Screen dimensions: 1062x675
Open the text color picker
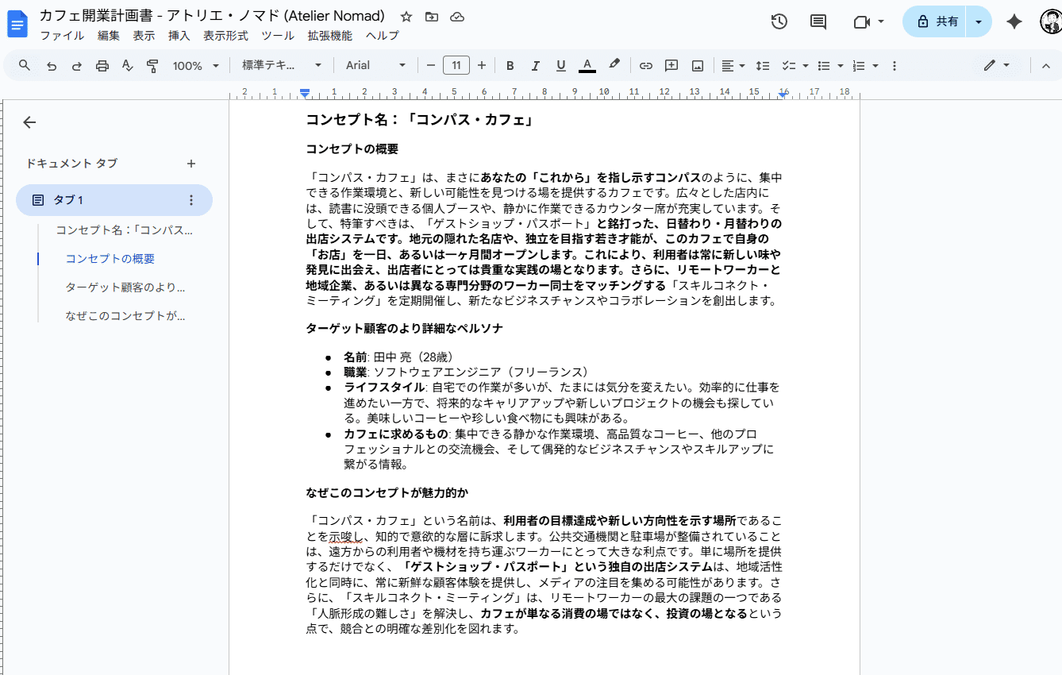[587, 65]
